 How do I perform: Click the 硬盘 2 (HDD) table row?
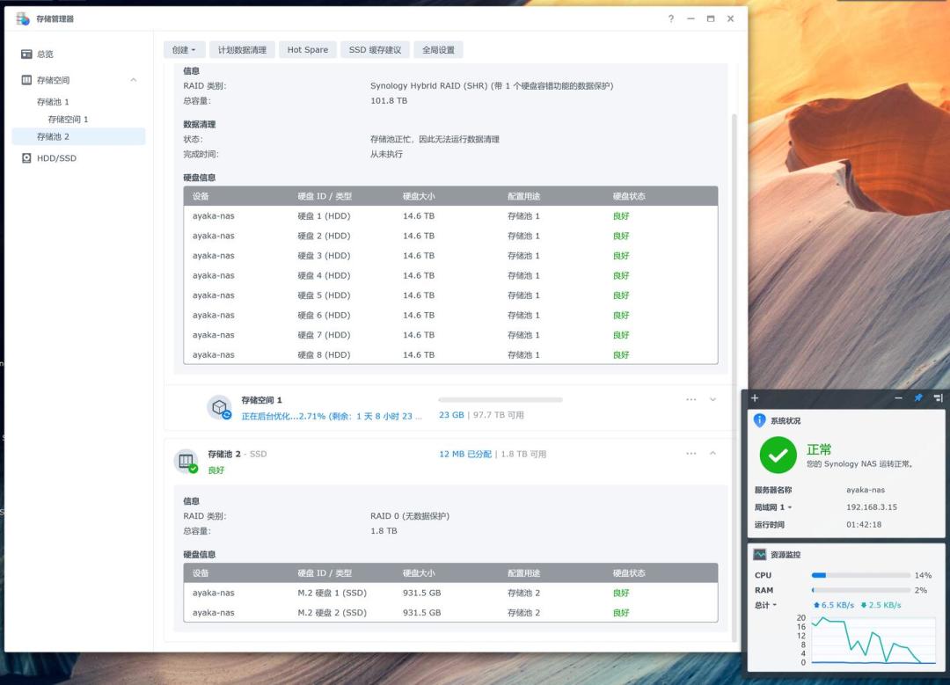(x=450, y=236)
